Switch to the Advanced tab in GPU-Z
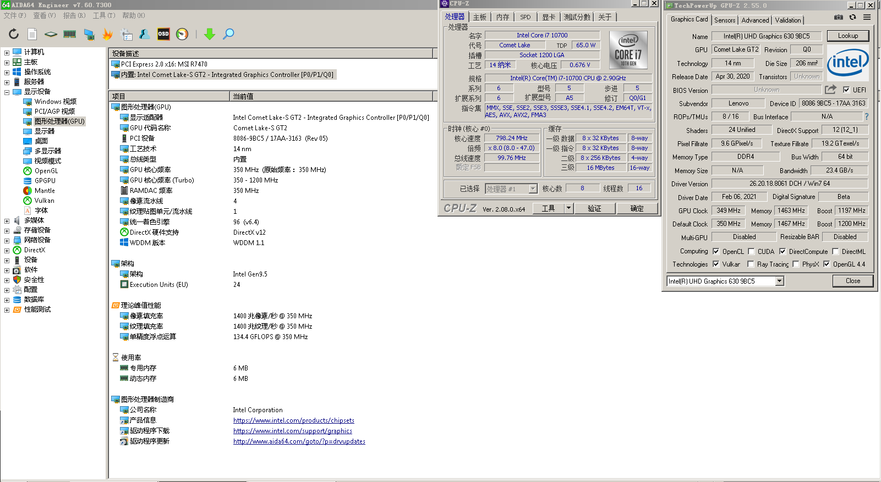The width and height of the screenshot is (881, 482). click(755, 20)
